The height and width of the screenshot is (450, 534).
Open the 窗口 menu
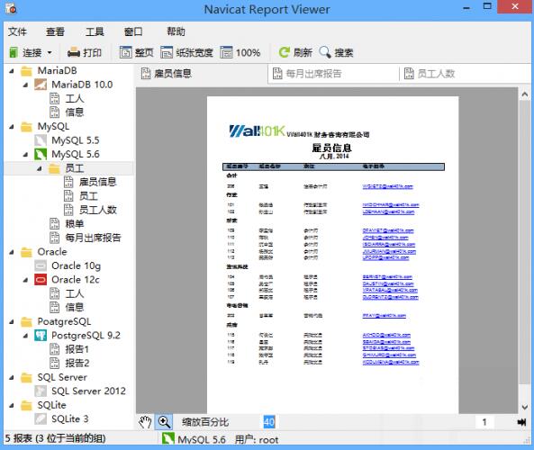(x=133, y=31)
